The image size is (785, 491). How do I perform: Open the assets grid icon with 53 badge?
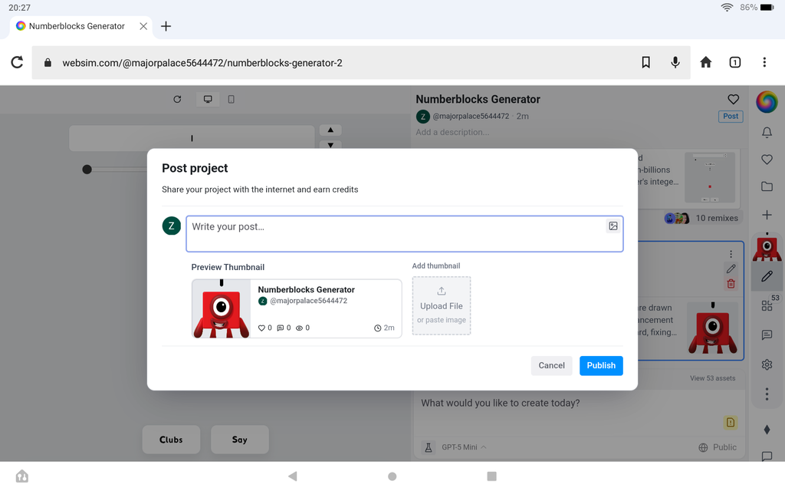(767, 305)
